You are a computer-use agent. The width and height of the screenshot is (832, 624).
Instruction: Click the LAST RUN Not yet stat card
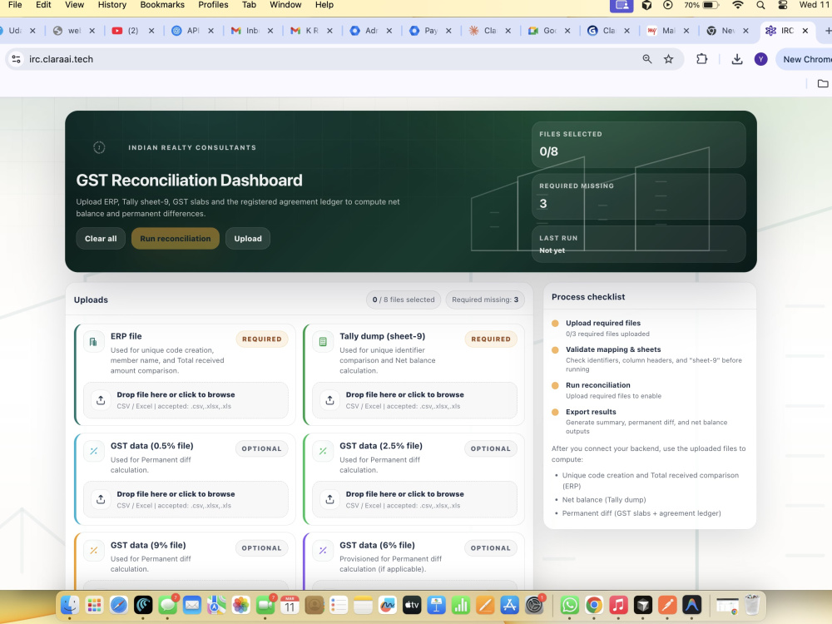point(639,244)
